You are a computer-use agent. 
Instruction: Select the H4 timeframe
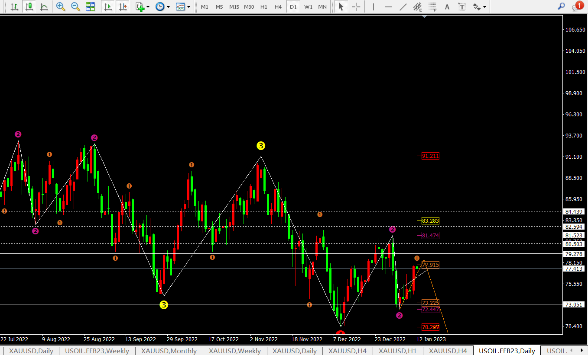coord(278,7)
